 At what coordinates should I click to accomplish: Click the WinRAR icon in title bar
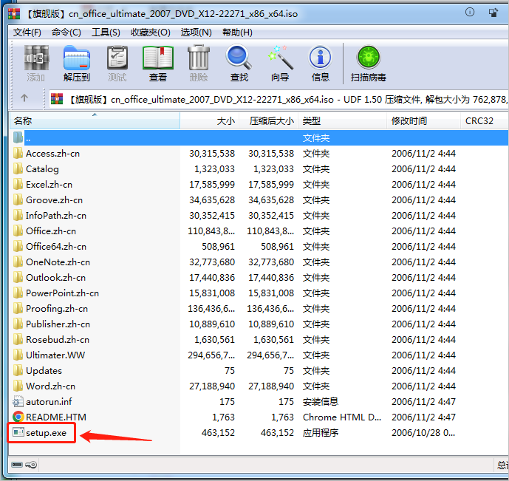click(14, 13)
